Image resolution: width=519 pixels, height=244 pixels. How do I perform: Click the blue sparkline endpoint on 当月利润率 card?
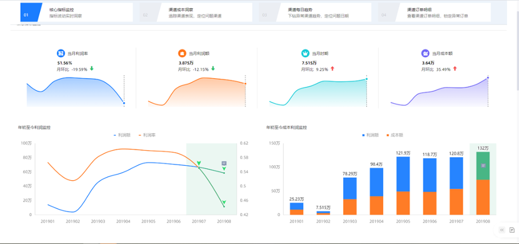[x=124, y=103]
